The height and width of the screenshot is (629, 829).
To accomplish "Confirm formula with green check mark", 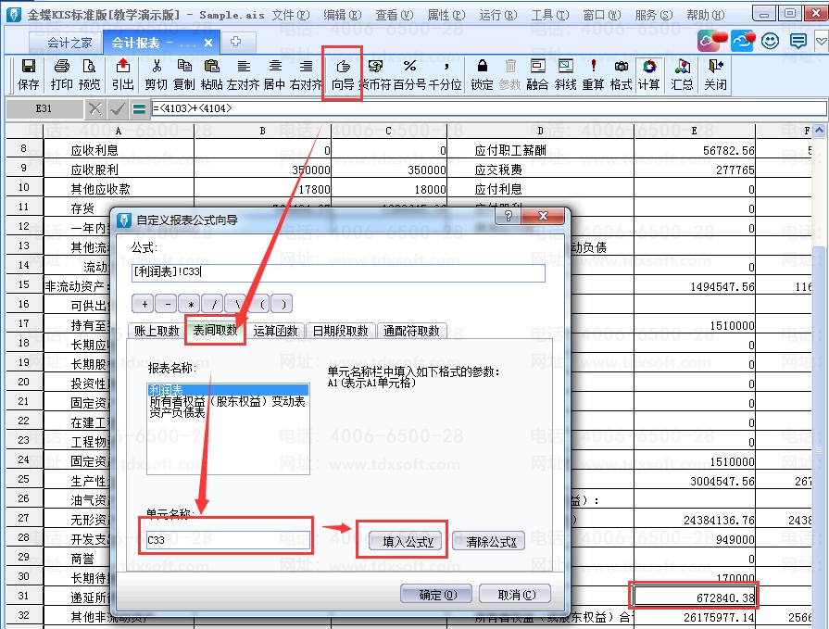I will point(118,109).
